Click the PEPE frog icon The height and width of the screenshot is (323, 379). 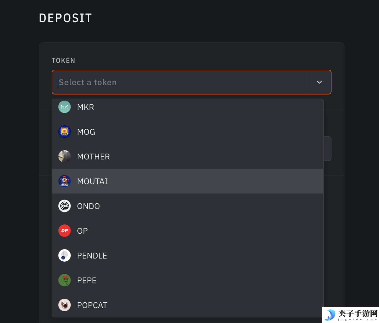pos(65,280)
